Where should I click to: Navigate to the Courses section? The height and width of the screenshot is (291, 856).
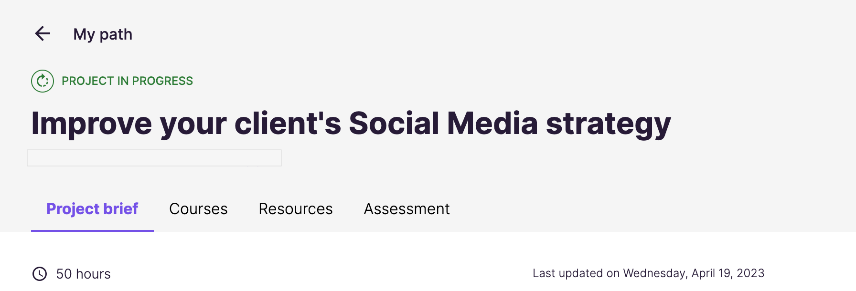(x=198, y=208)
